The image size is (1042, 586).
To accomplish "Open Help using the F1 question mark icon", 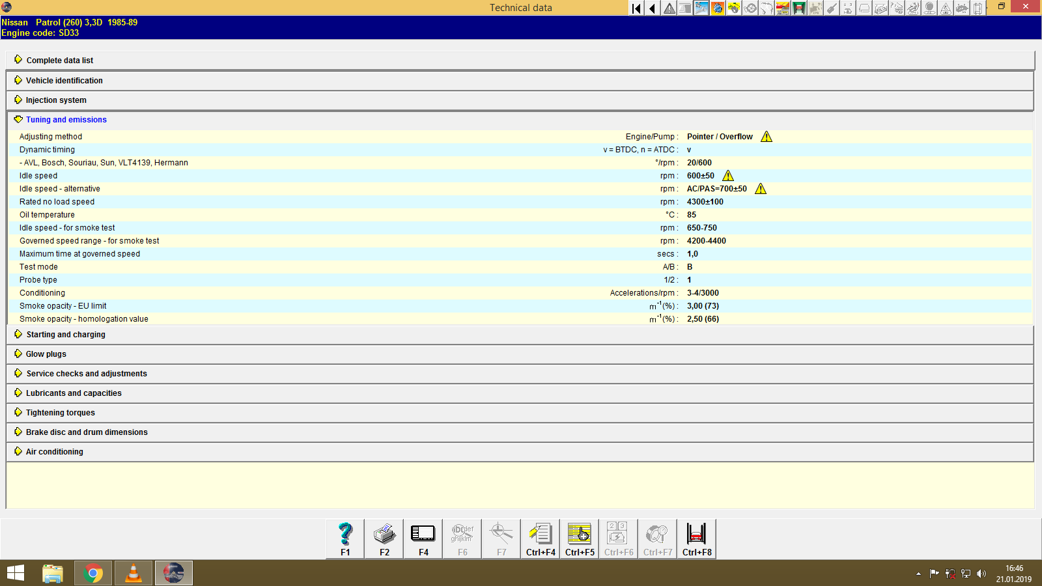I will click(344, 538).
